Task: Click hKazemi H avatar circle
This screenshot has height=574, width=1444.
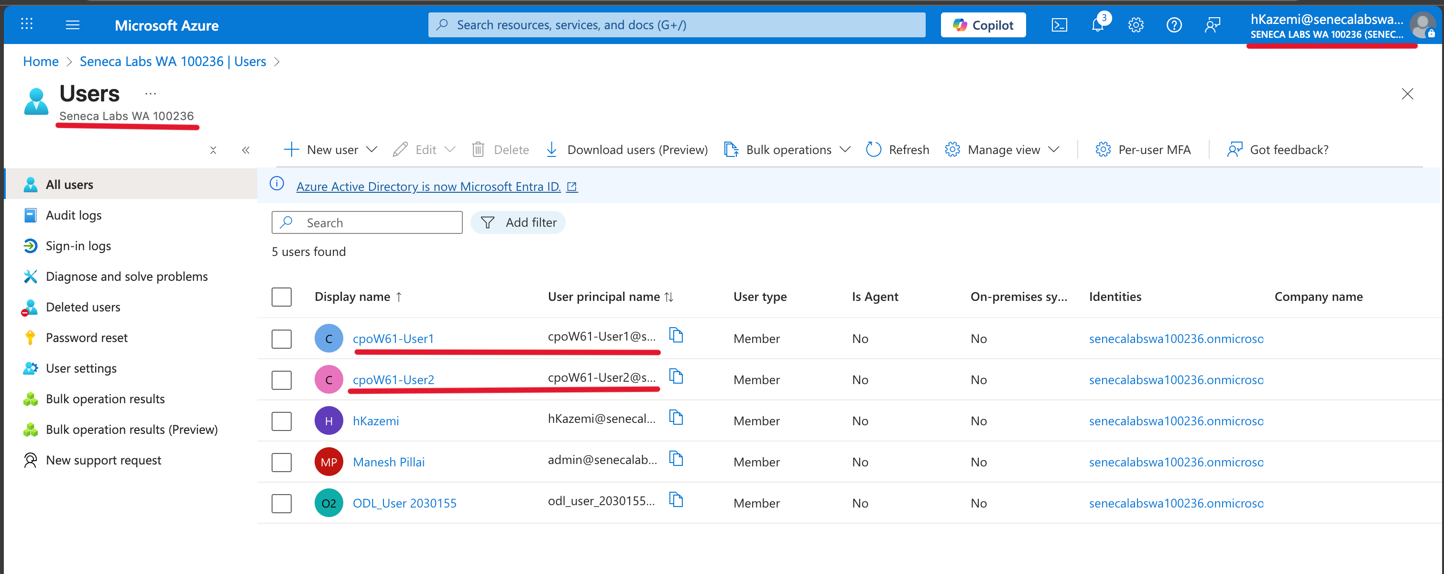Action: tap(328, 421)
